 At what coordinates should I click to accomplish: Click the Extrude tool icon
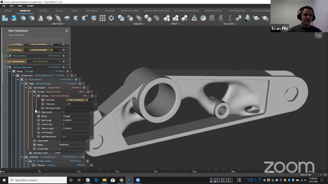tap(14, 18)
